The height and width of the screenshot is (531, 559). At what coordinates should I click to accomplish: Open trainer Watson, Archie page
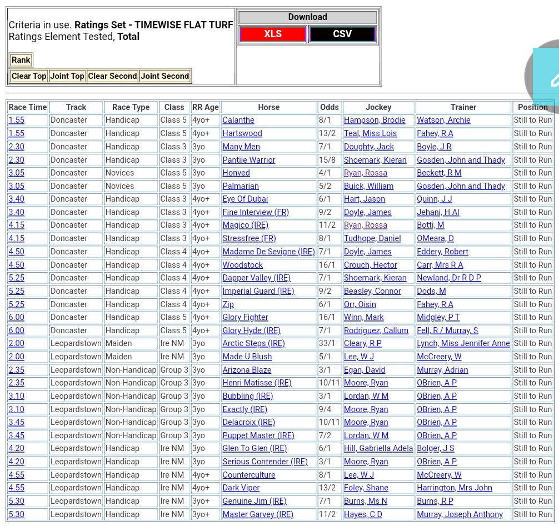[x=443, y=120]
